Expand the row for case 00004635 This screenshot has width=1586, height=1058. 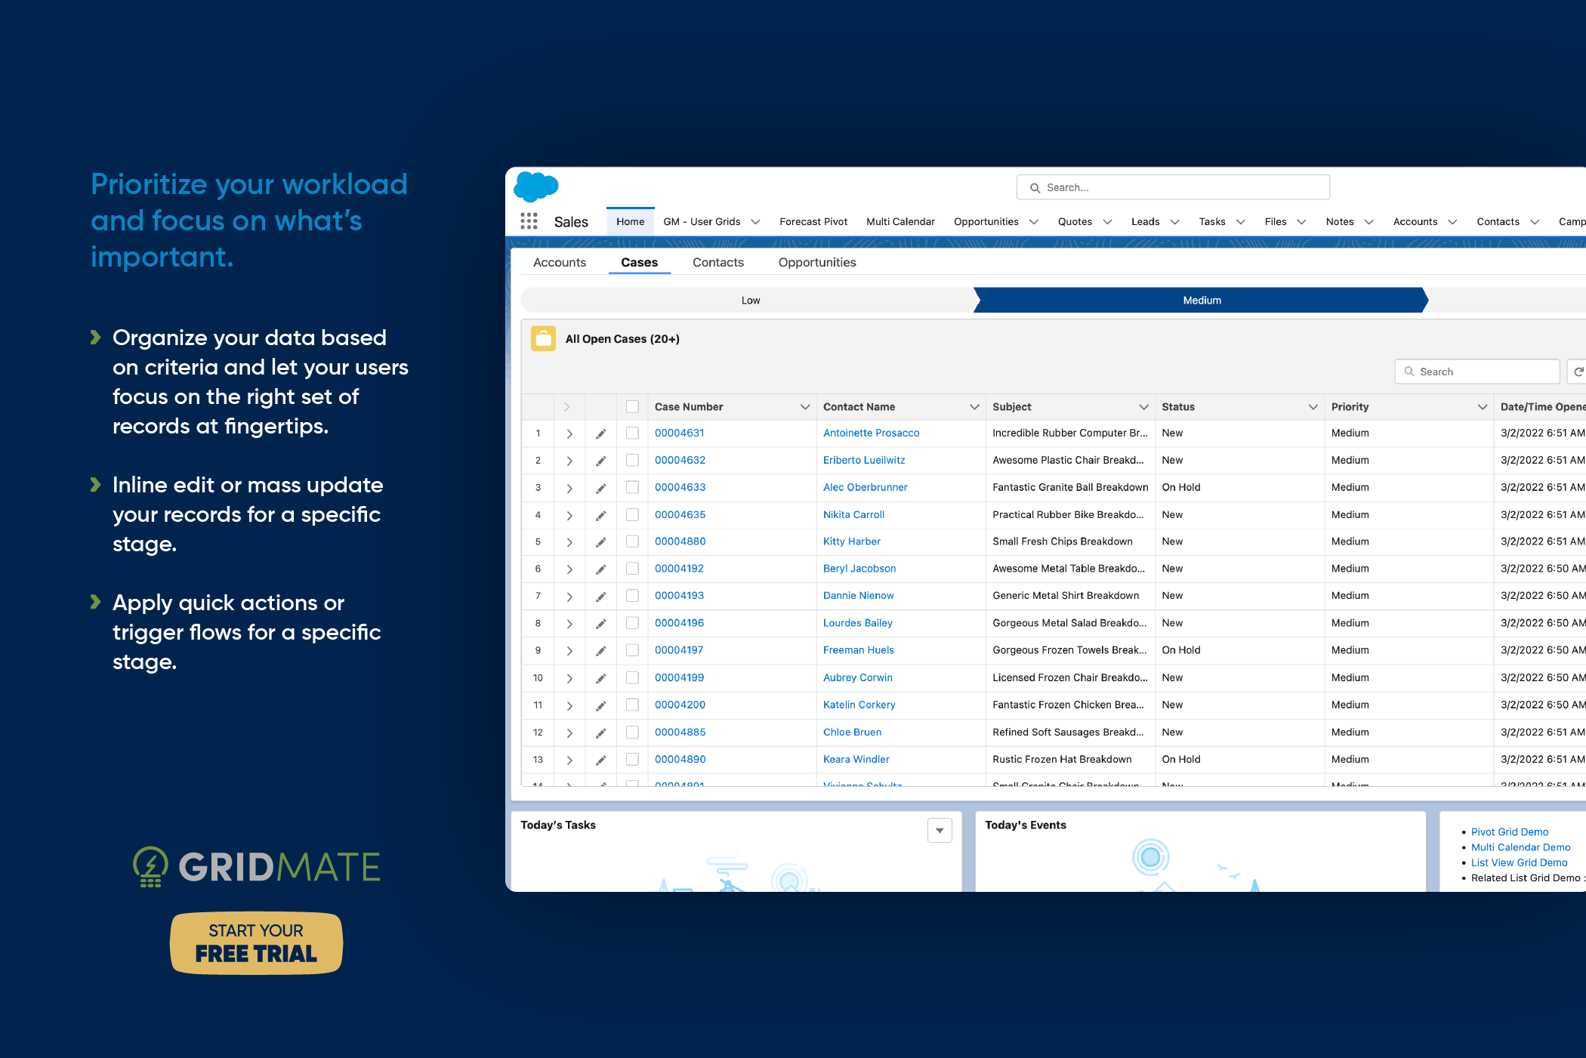569,514
